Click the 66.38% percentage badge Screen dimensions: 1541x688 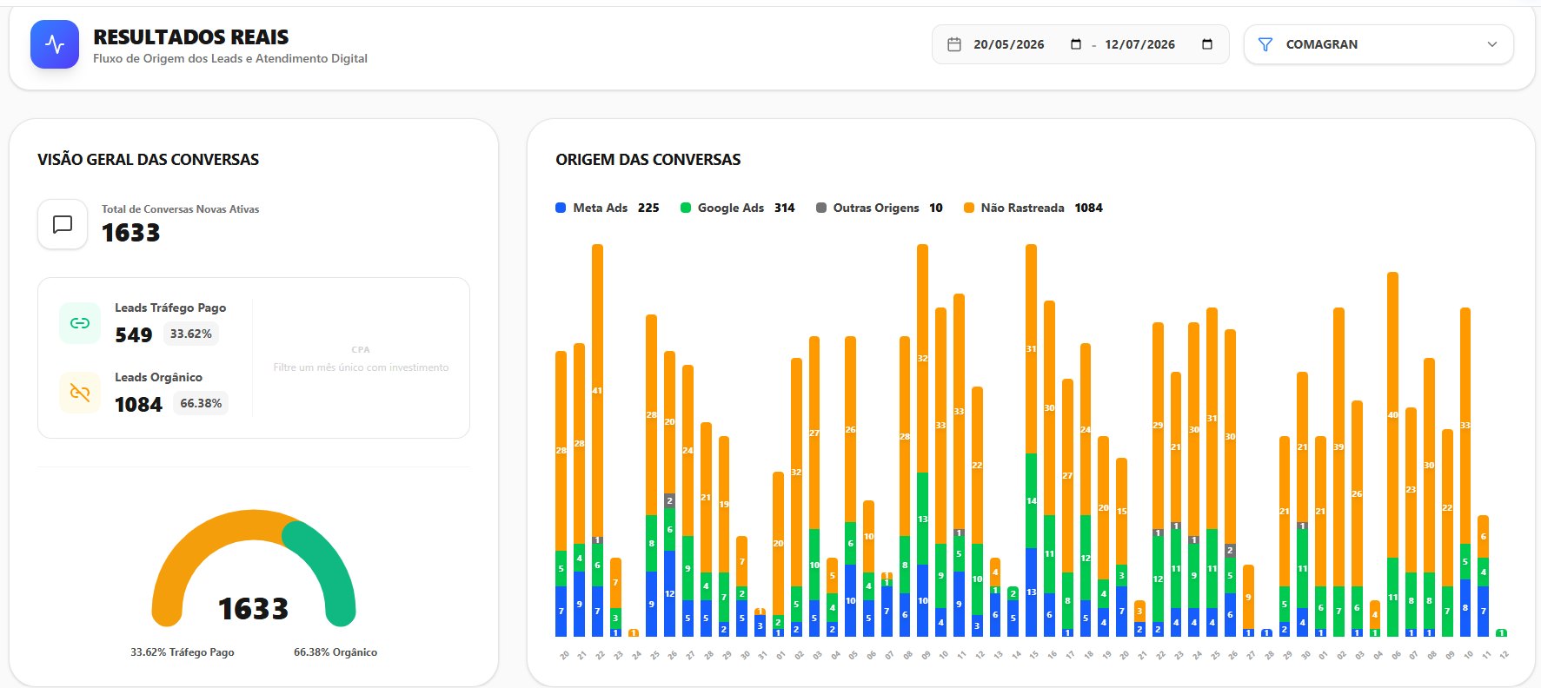coord(201,403)
